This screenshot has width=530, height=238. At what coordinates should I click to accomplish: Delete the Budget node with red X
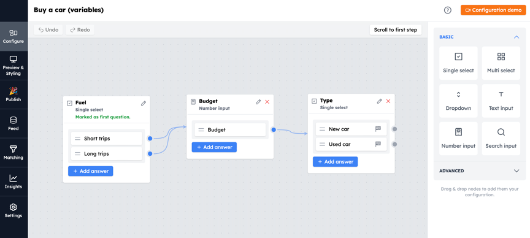(267, 102)
